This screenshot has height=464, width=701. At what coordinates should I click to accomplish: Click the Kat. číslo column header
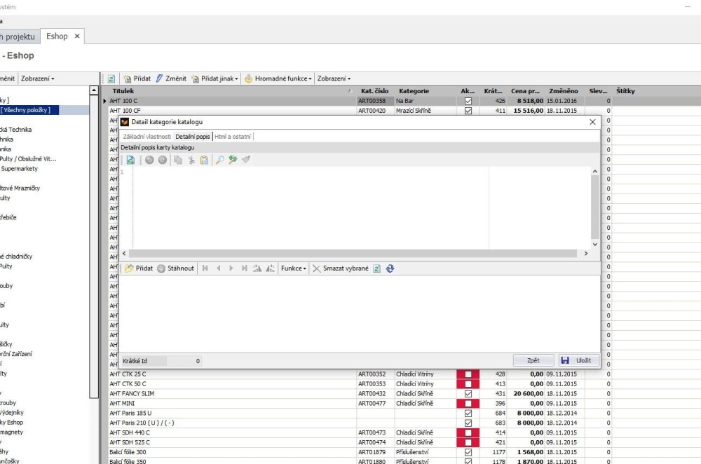coord(374,90)
